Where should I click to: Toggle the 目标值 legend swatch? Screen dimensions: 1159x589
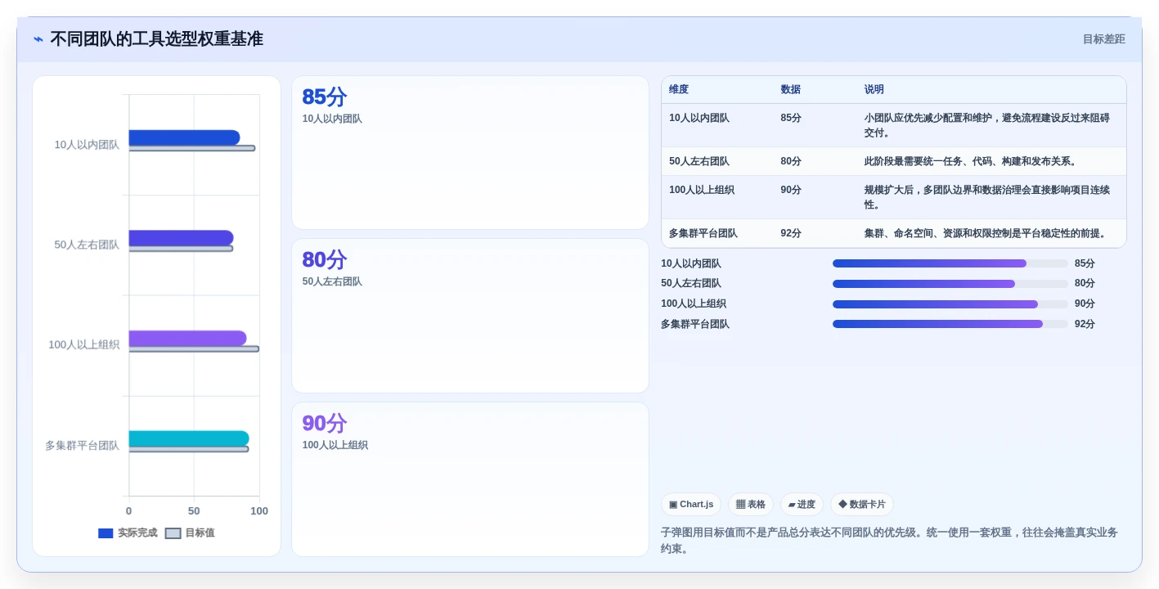(173, 533)
